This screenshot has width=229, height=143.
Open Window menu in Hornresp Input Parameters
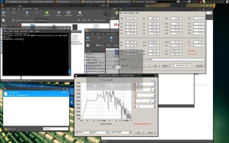click(131, 13)
